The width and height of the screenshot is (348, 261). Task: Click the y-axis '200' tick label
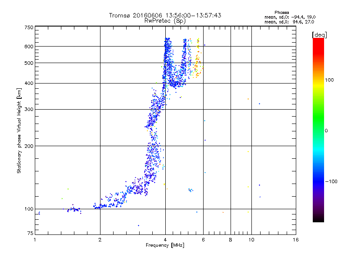point(29,146)
